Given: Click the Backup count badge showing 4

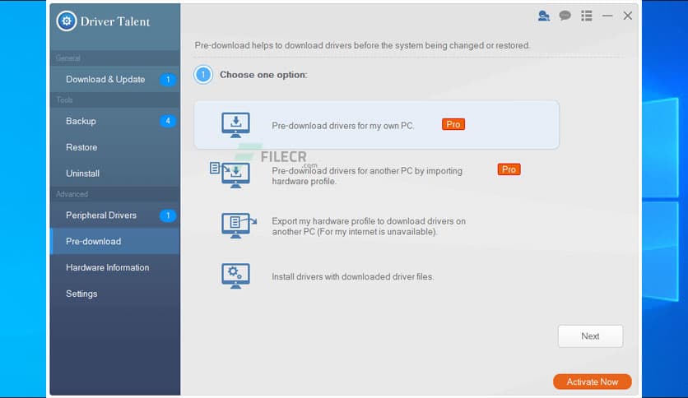Looking at the screenshot, I should pos(168,121).
